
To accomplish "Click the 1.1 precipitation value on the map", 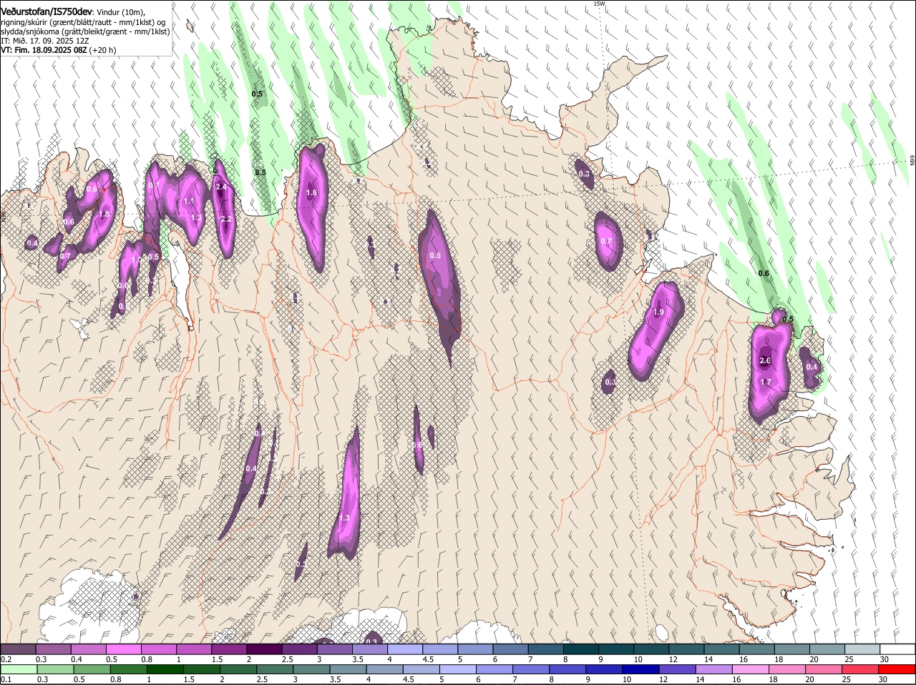I will coord(189,202).
